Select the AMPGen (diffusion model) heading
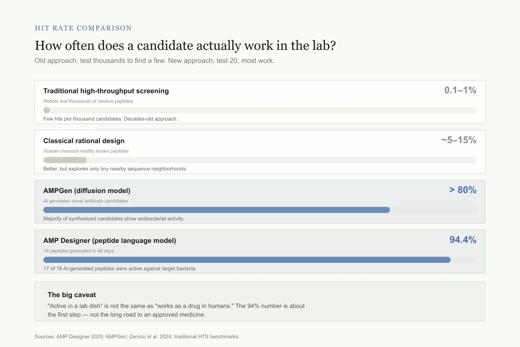 [87, 191]
